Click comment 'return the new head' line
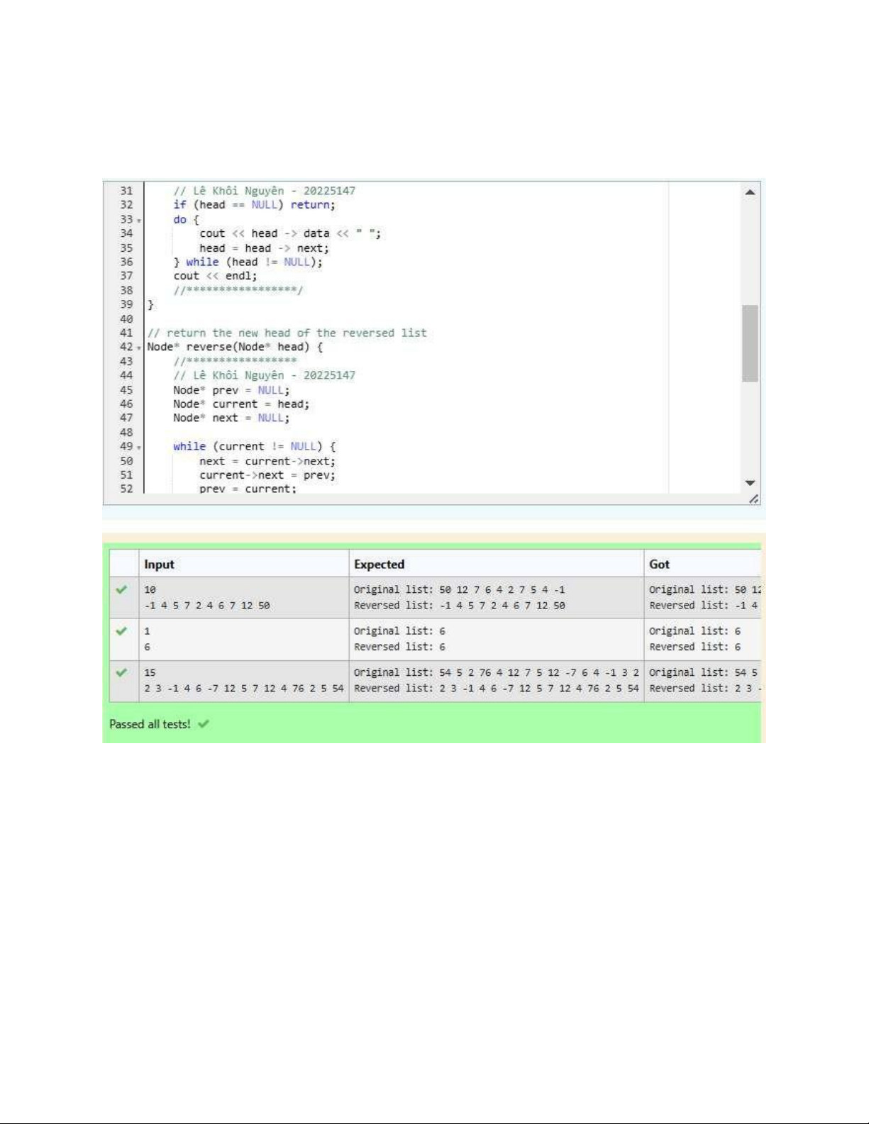Screen dimensions: 869x1124 pyautogui.click(x=287, y=333)
